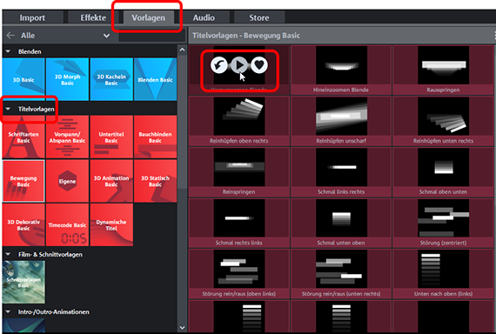Select the Schmal unten oben template
The height and width of the screenshot is (334, 496).
point(341,223)
